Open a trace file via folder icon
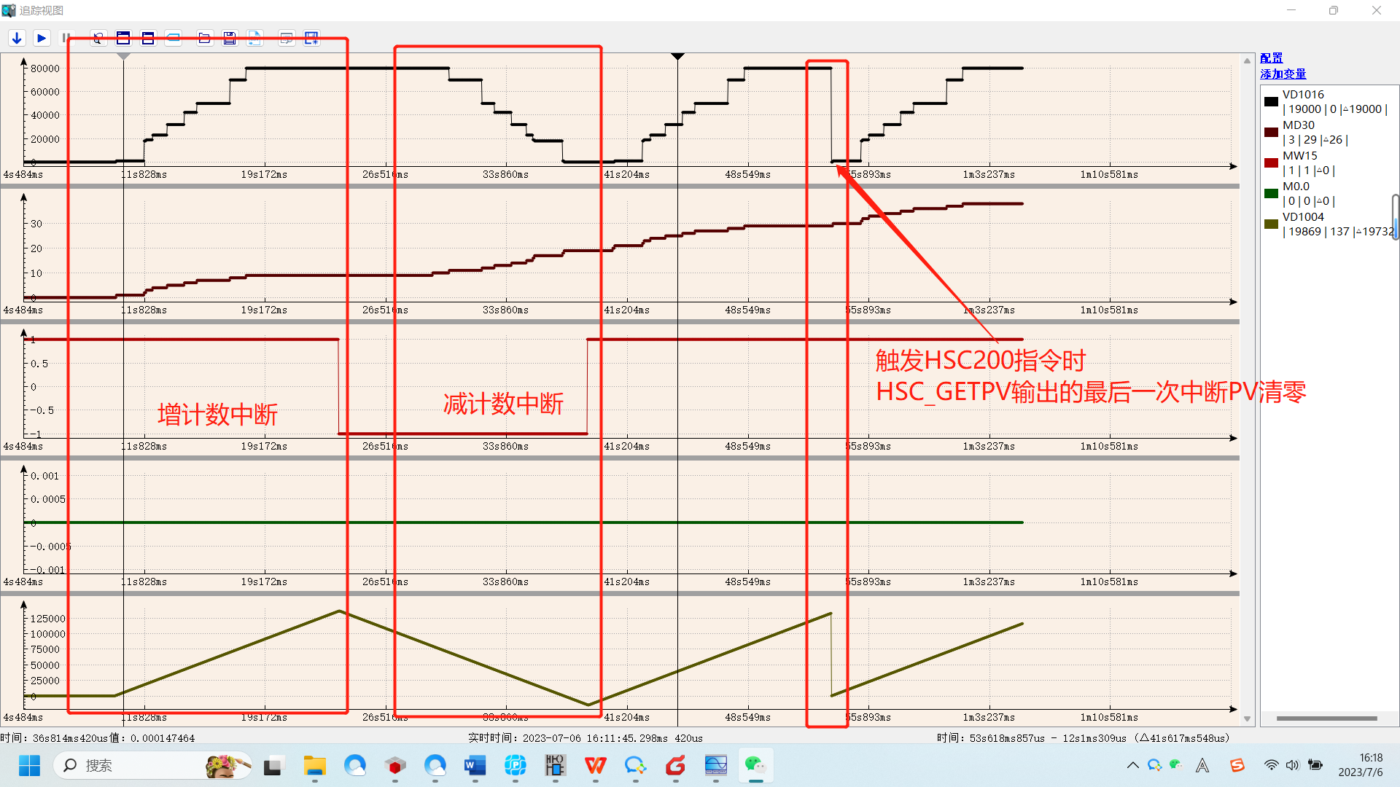This screenshot has width=1400, height=787. [205, 38]
